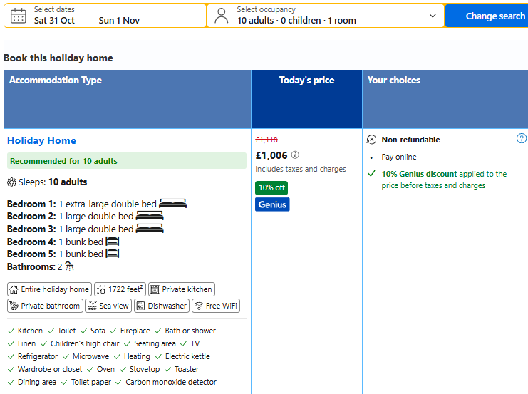Click the Dishwasher badge
Image resolution: width=528 pixels, height=394 pixels.
click(162, 306)
